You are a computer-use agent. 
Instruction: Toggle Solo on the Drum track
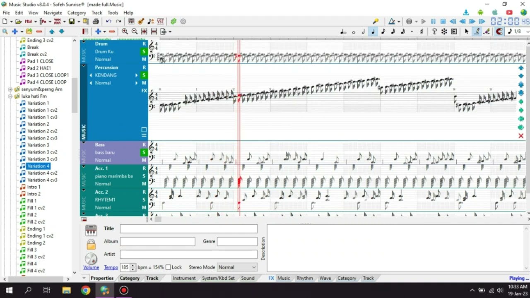(144, 52)
